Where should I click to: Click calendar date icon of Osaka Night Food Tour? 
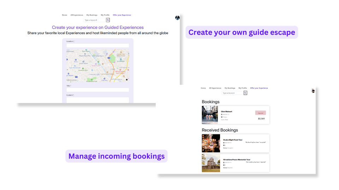[224, 142]
